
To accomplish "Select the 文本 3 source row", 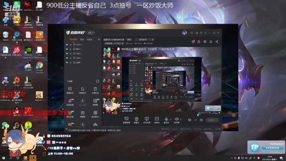I will (83, 53).
